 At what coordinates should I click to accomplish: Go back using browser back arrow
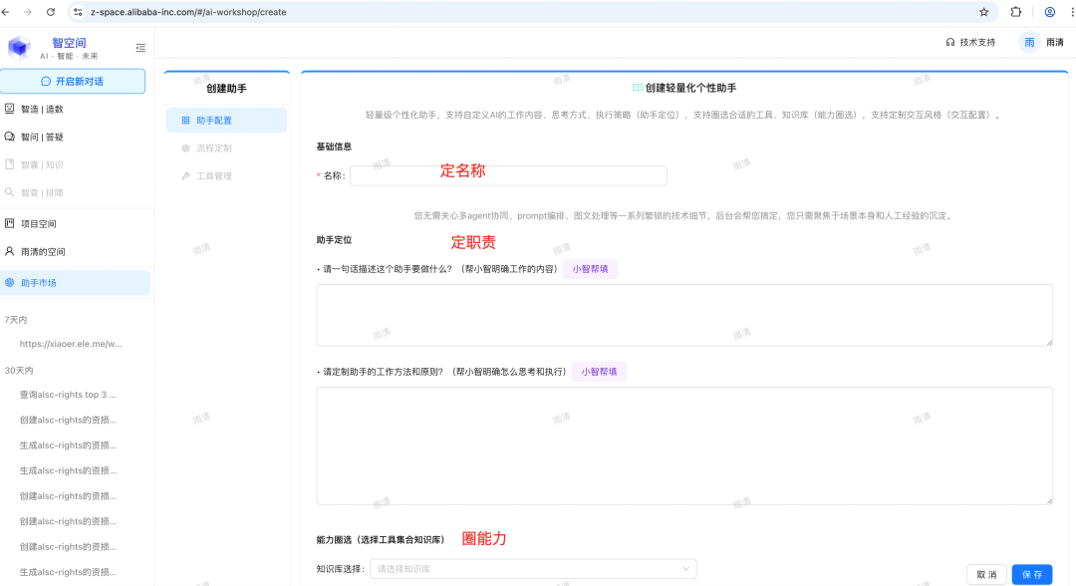pos(6,12)
